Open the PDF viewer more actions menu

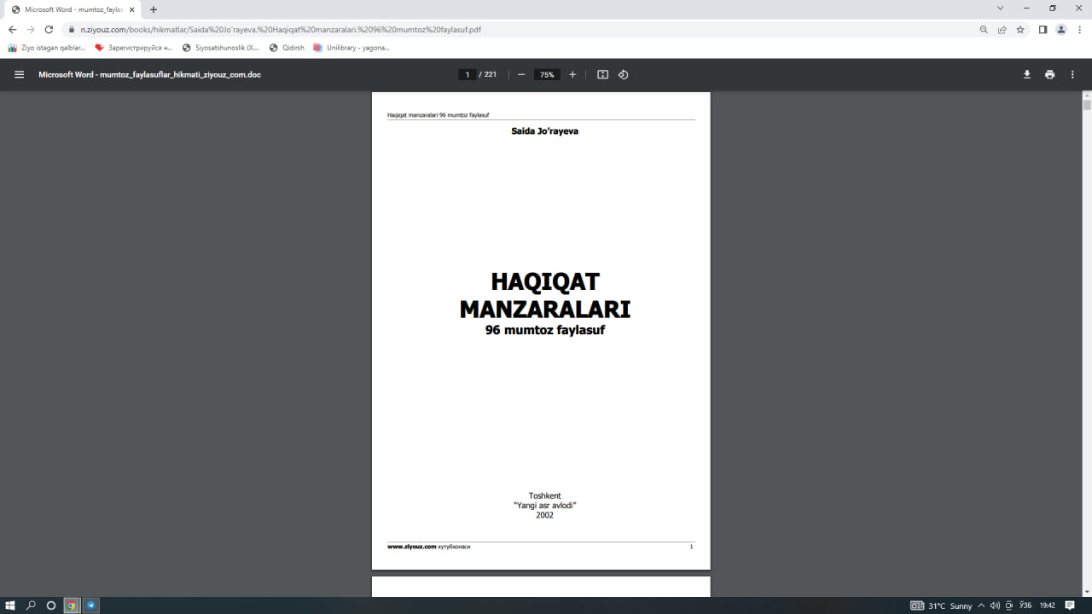pos(1072,75)
